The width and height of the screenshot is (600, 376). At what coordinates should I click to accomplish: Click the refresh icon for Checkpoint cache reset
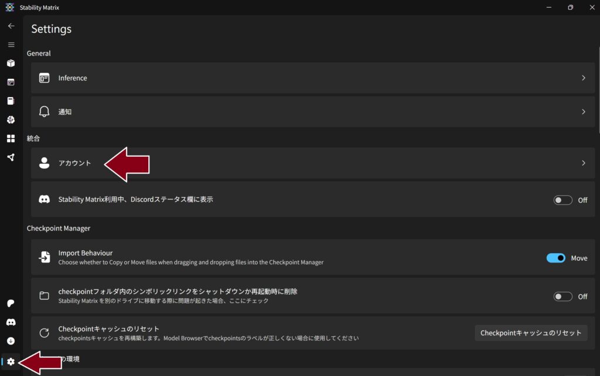[45, 333]
